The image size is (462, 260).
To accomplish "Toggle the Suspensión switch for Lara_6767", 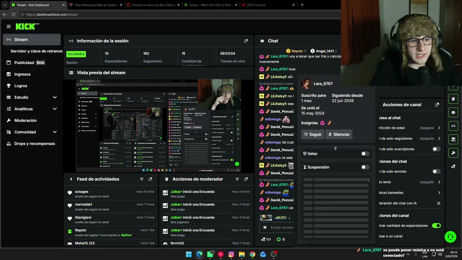I will tap(365, 167).
